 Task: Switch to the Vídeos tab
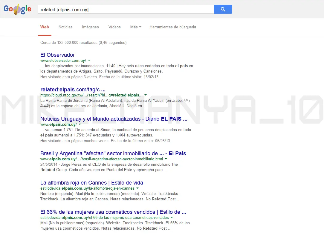[x=114, y=27]
